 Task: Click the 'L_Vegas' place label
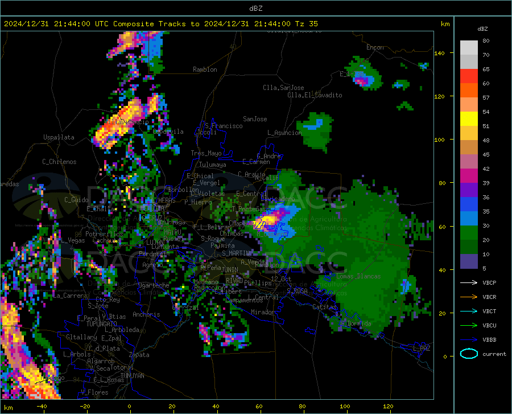tap(73, 240)
